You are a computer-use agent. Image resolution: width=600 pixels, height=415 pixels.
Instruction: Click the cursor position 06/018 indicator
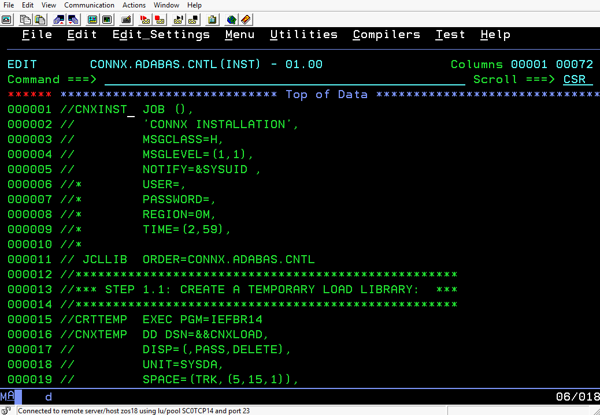pyautogui.click(x=578, y=397)
